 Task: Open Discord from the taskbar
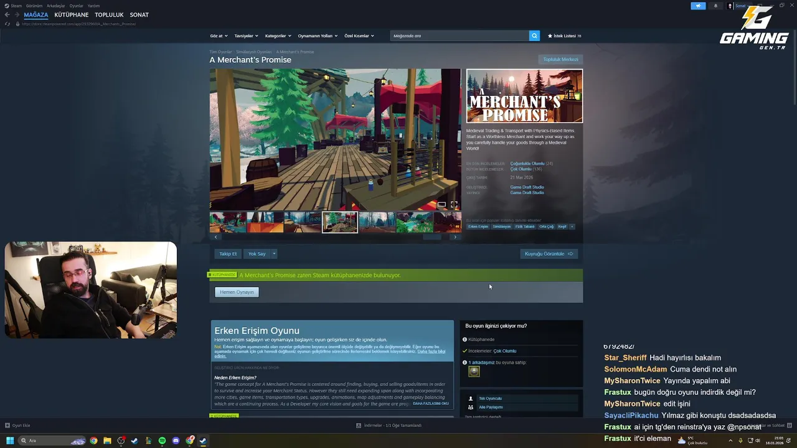[x=176, y=441]
